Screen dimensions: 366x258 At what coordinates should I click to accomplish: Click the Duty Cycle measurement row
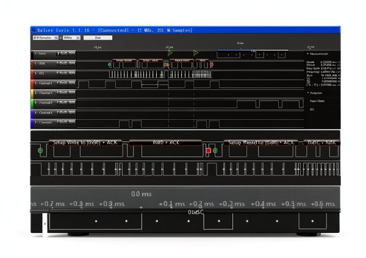[323, 68]
